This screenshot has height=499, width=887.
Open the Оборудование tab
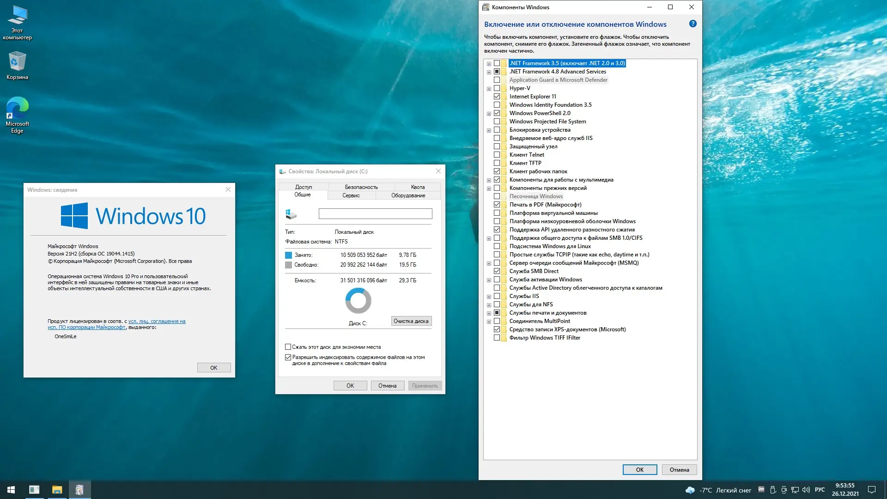coord(408,195)
